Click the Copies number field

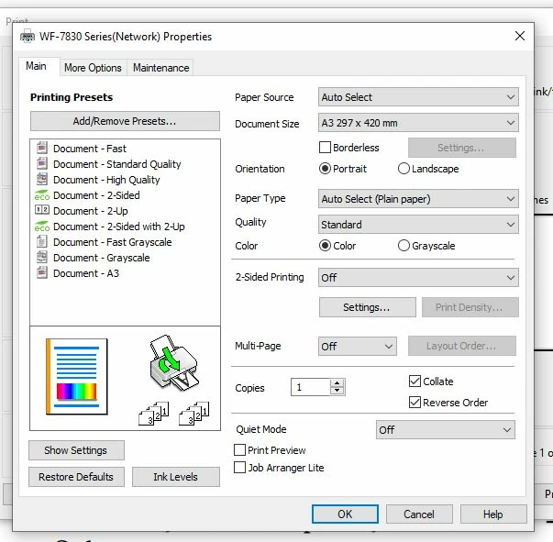click(x=310, y=387)
